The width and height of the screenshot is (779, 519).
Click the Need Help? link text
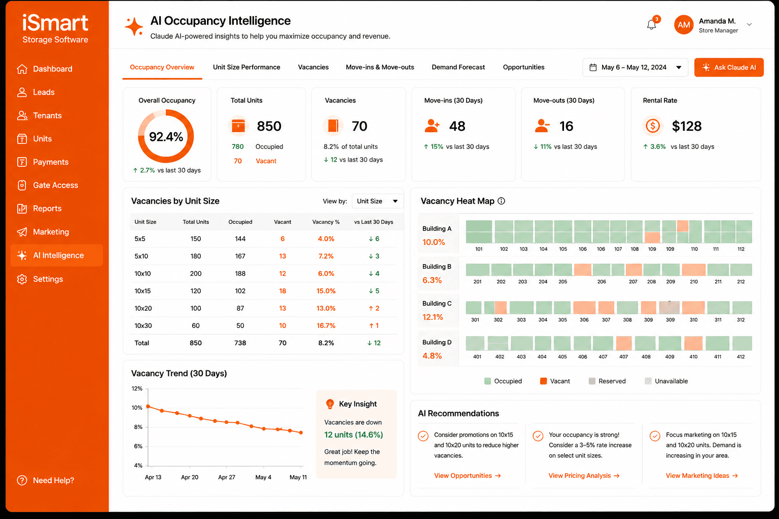pos(54,480)
